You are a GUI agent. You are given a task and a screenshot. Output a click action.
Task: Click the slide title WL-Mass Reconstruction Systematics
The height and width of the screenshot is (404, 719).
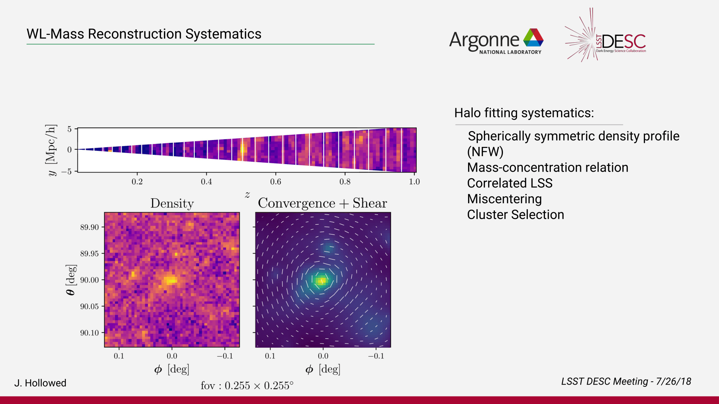pos(144,34)
